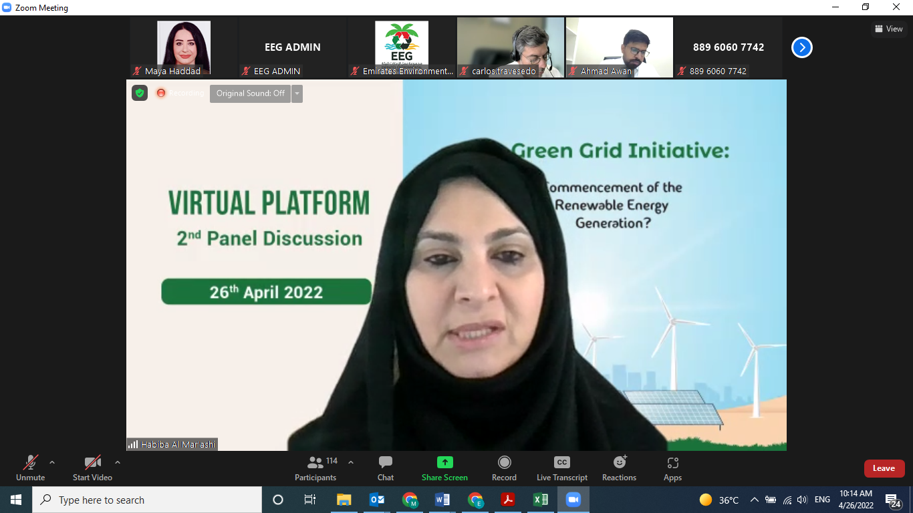Expand audio options next to Unmute
913x513 pixels.
[x=52, y=462]
